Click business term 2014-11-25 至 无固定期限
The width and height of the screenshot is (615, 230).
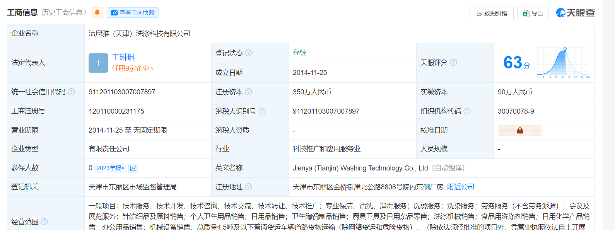coord(128,130)
